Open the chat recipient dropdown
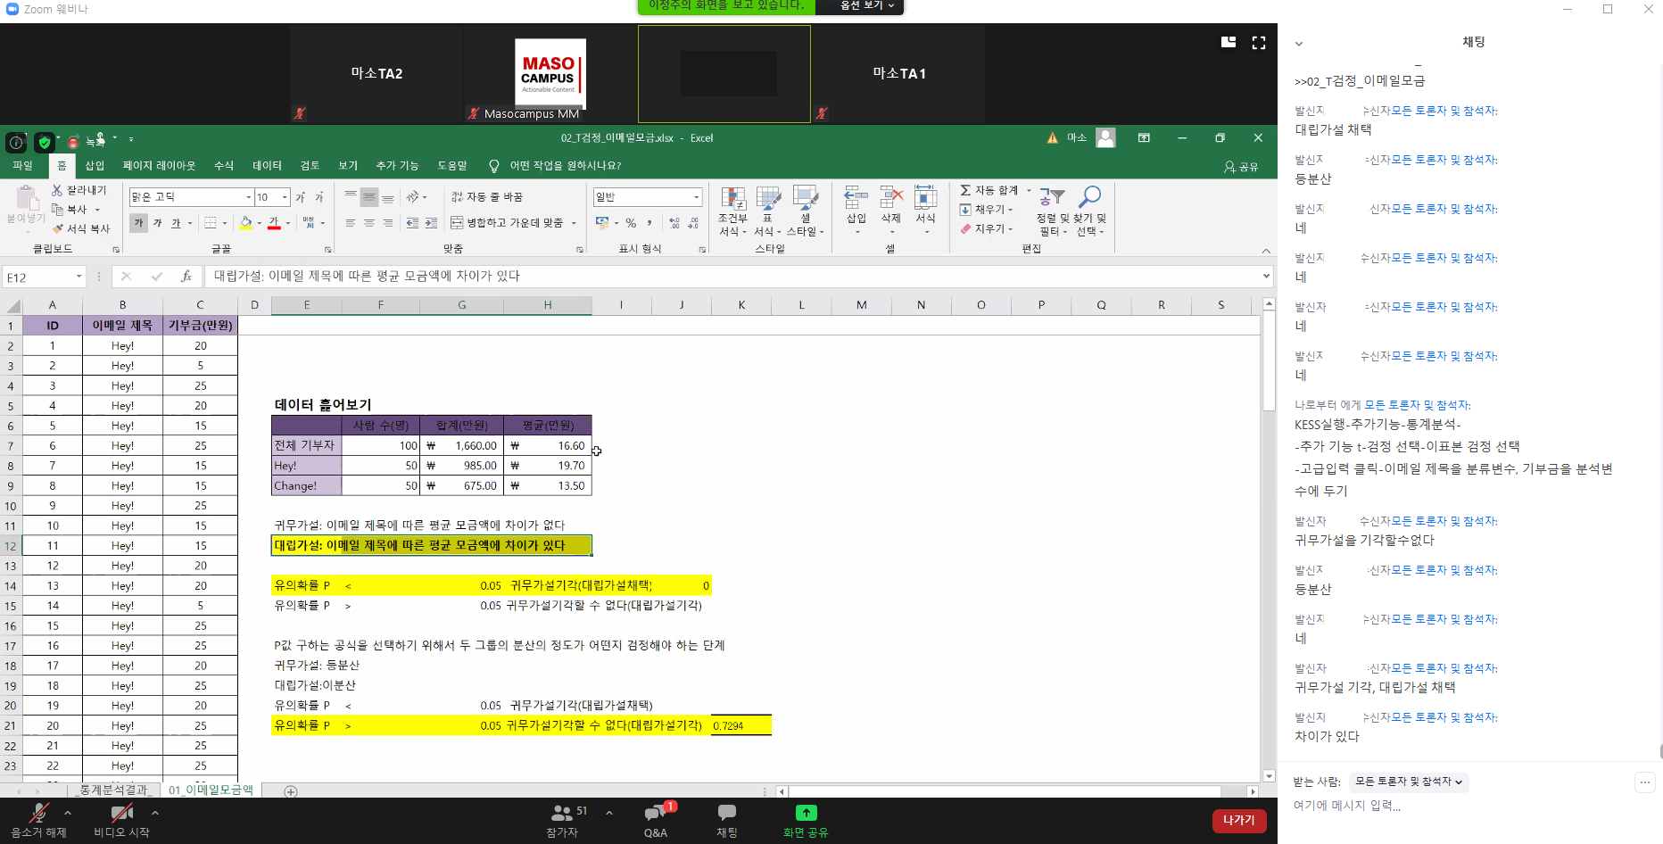Viewport: 1663px width, 844px height. click(1409, 782)
